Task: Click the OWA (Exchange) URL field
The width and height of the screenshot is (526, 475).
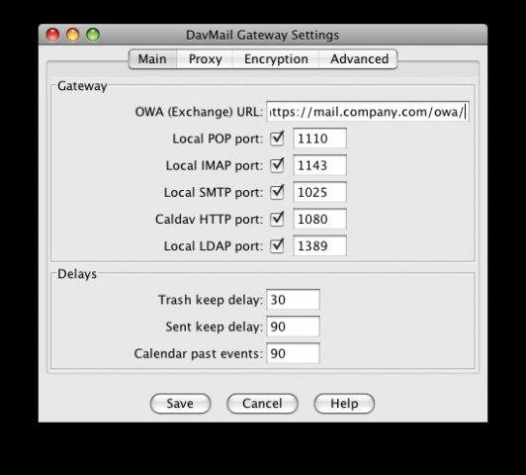Action: pos(368,112)
